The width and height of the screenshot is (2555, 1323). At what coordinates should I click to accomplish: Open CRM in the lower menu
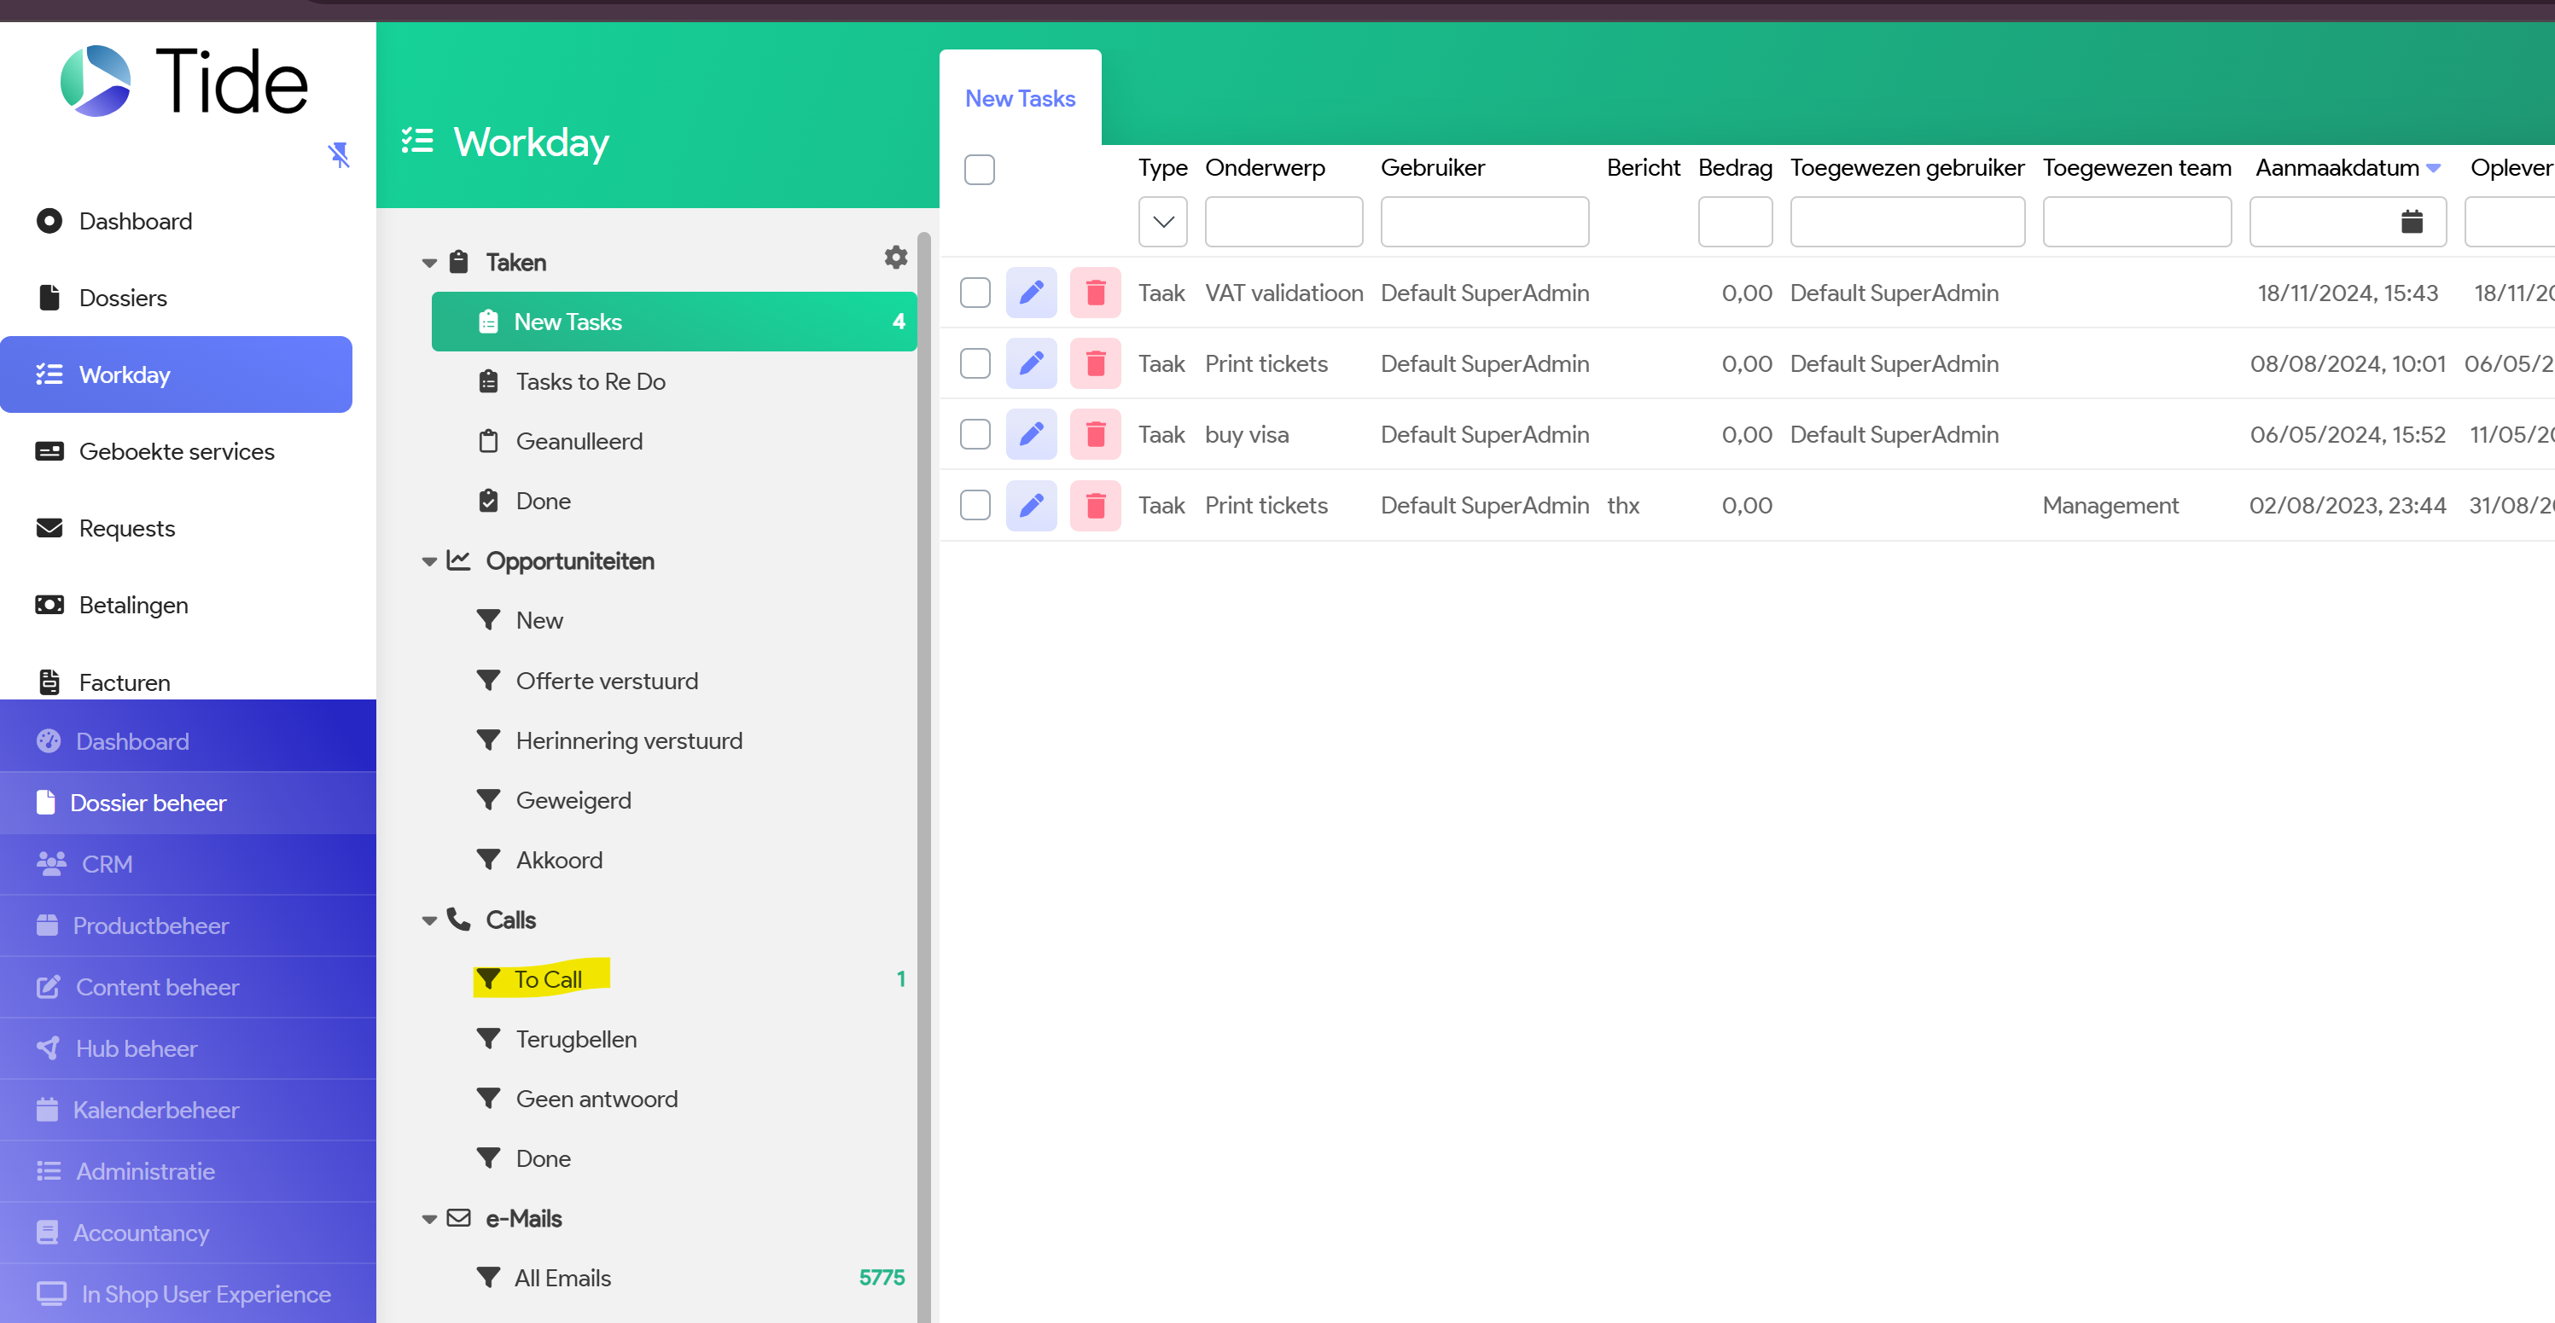click(106, 864)
